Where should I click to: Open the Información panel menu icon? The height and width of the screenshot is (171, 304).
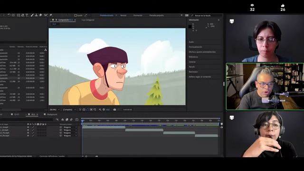pyautogui.click(x=218, y=20)
